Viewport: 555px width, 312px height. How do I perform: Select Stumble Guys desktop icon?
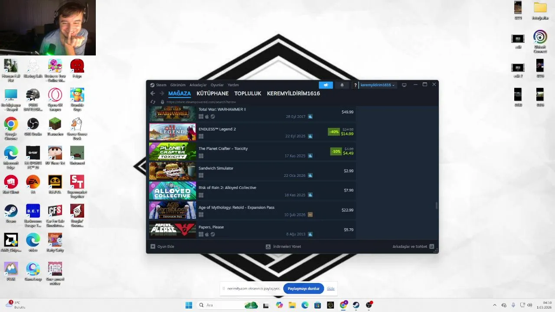coord(77,100)
